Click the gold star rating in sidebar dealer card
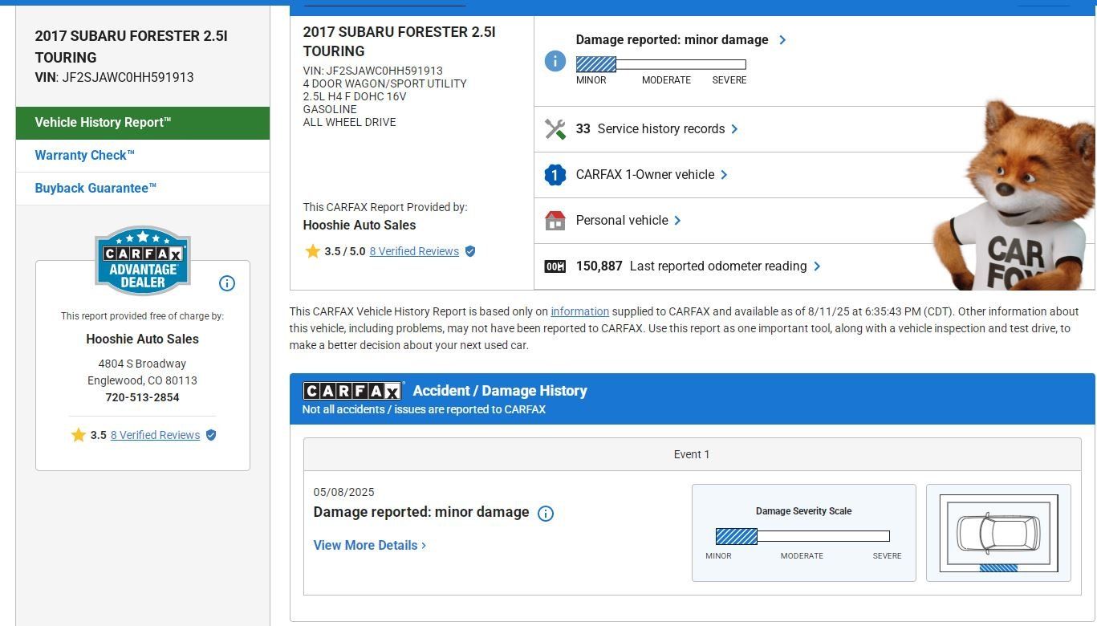This screenshot has height=626, width=1097. (x=78, y=435)
